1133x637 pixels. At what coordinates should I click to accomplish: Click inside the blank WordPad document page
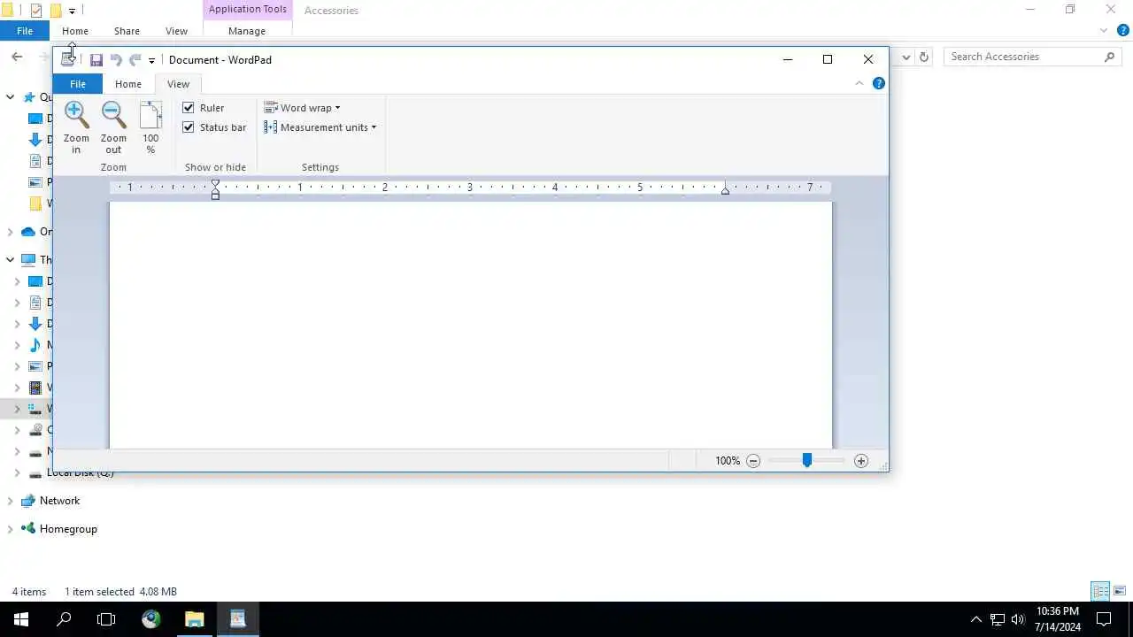click(471, 325)
